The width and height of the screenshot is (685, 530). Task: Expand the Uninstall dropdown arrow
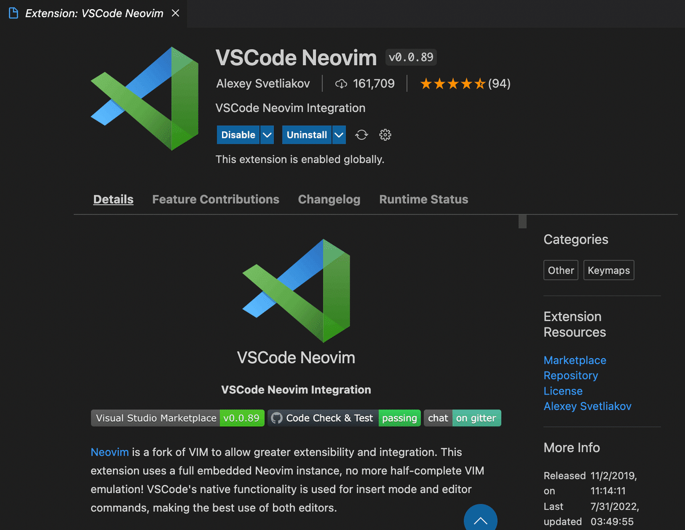339,135
